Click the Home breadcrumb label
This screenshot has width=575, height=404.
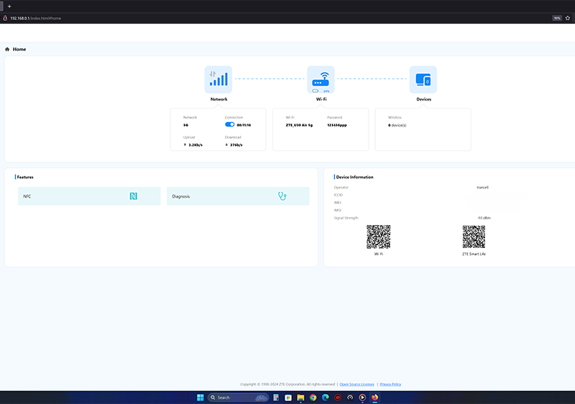19,49
